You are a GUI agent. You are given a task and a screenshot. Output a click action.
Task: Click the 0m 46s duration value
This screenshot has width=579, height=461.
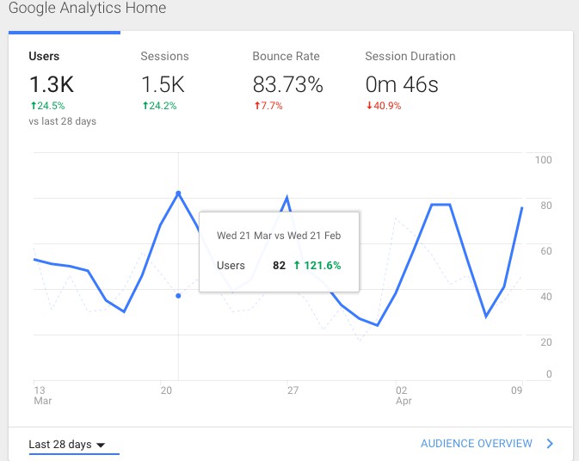(402, 84)
